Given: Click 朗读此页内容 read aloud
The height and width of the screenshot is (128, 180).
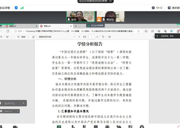Looking at the screenshot, I should pos(45,37).
